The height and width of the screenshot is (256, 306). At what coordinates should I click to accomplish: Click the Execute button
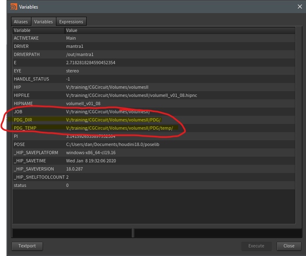tap(256, 246)
